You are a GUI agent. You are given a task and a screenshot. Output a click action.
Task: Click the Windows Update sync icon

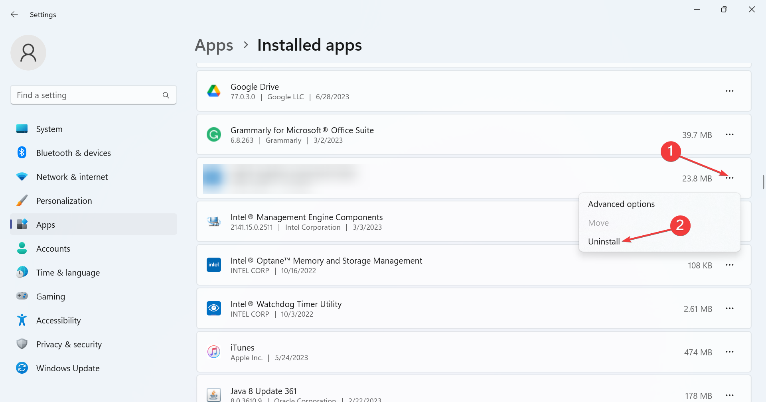coord(22,368)
